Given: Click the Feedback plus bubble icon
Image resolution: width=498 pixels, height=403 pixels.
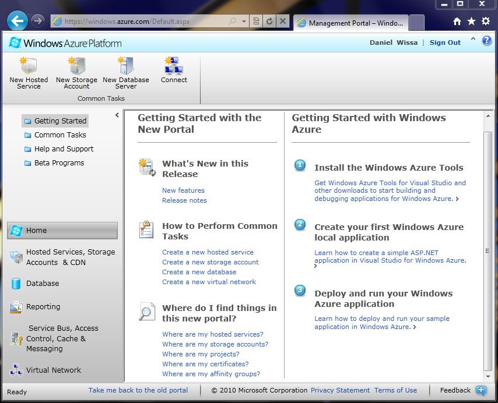Looking at the screenshot, I should click(481, 390).
